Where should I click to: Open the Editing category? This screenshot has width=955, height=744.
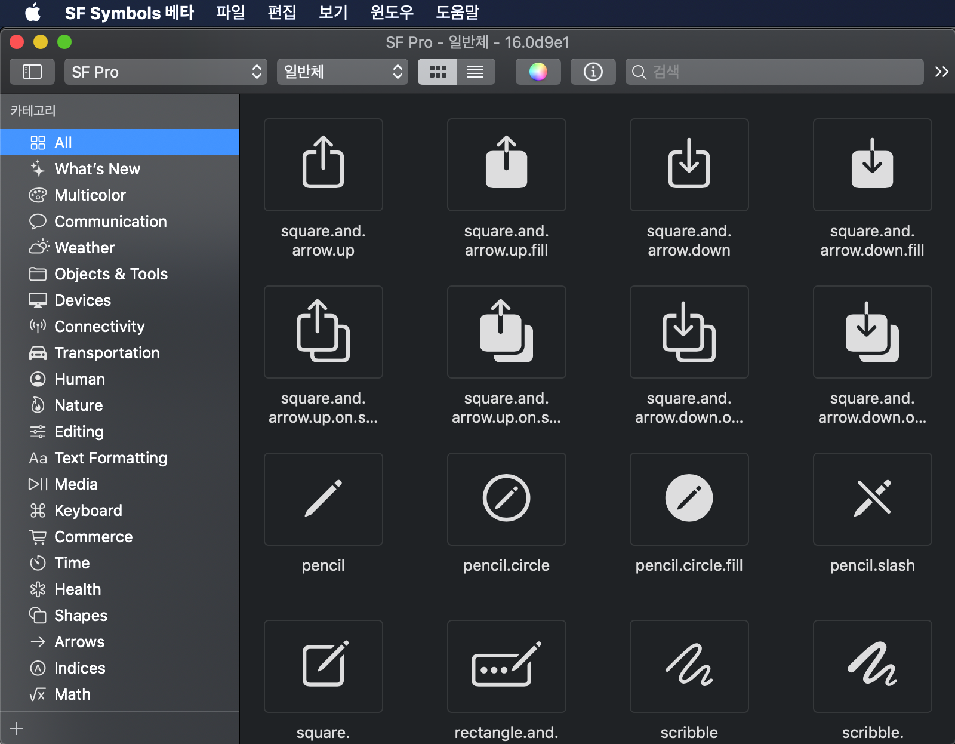click(x=119, y=431)
